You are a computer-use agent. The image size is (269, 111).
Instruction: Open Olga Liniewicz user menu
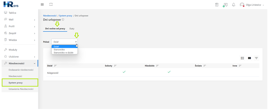coord(255,5)
